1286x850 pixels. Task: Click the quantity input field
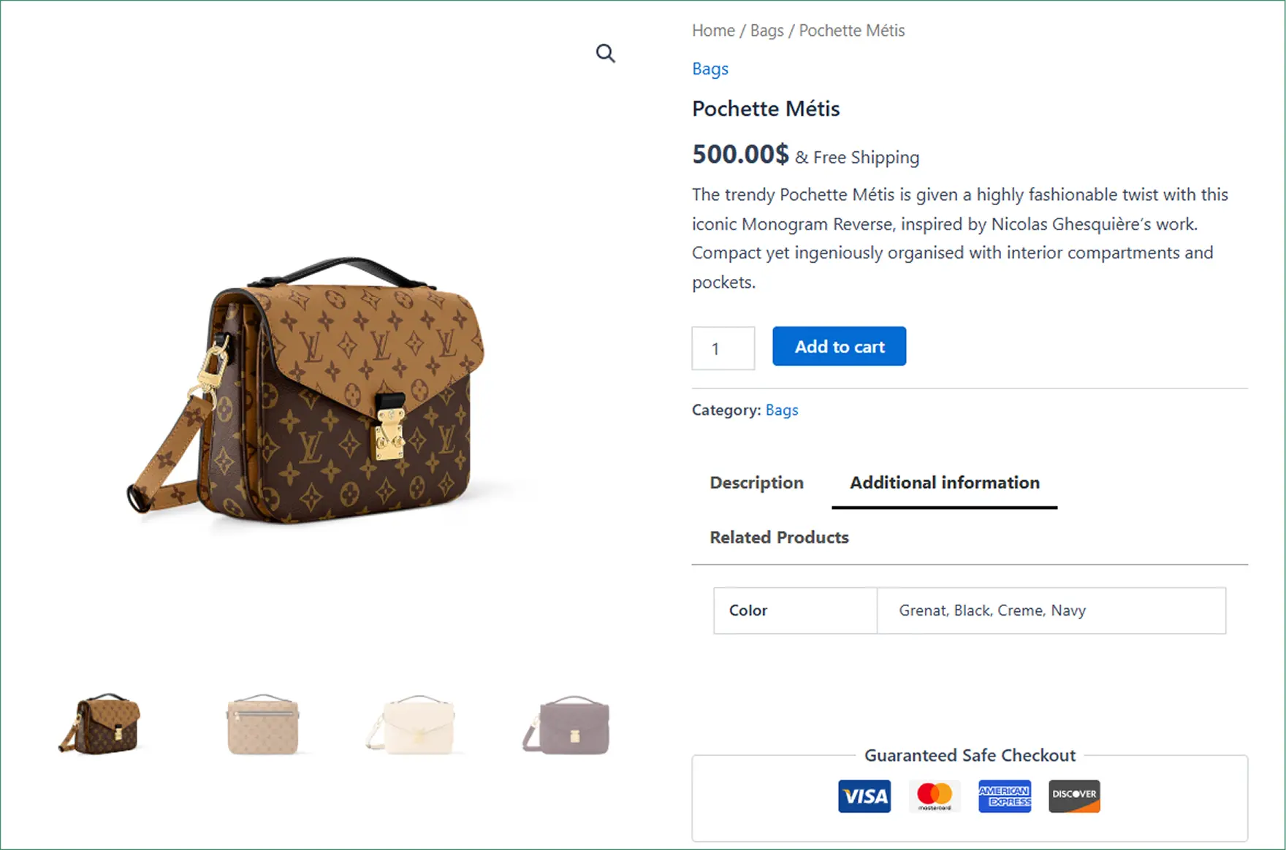[x=723, y=348]
